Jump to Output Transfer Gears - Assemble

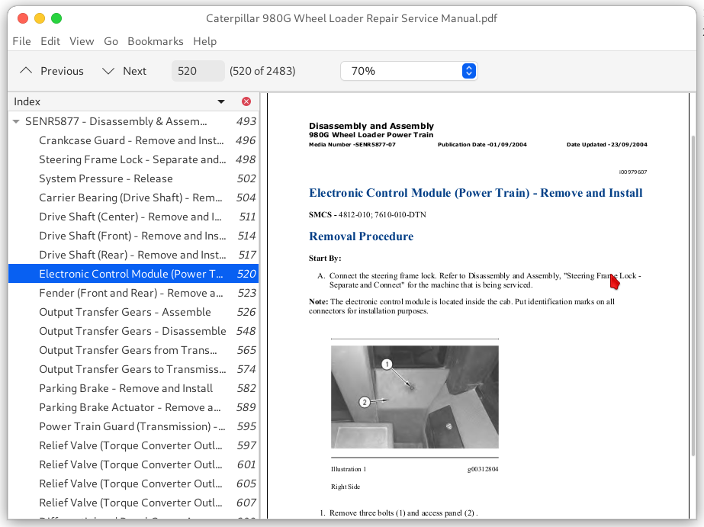pos(124,312)
